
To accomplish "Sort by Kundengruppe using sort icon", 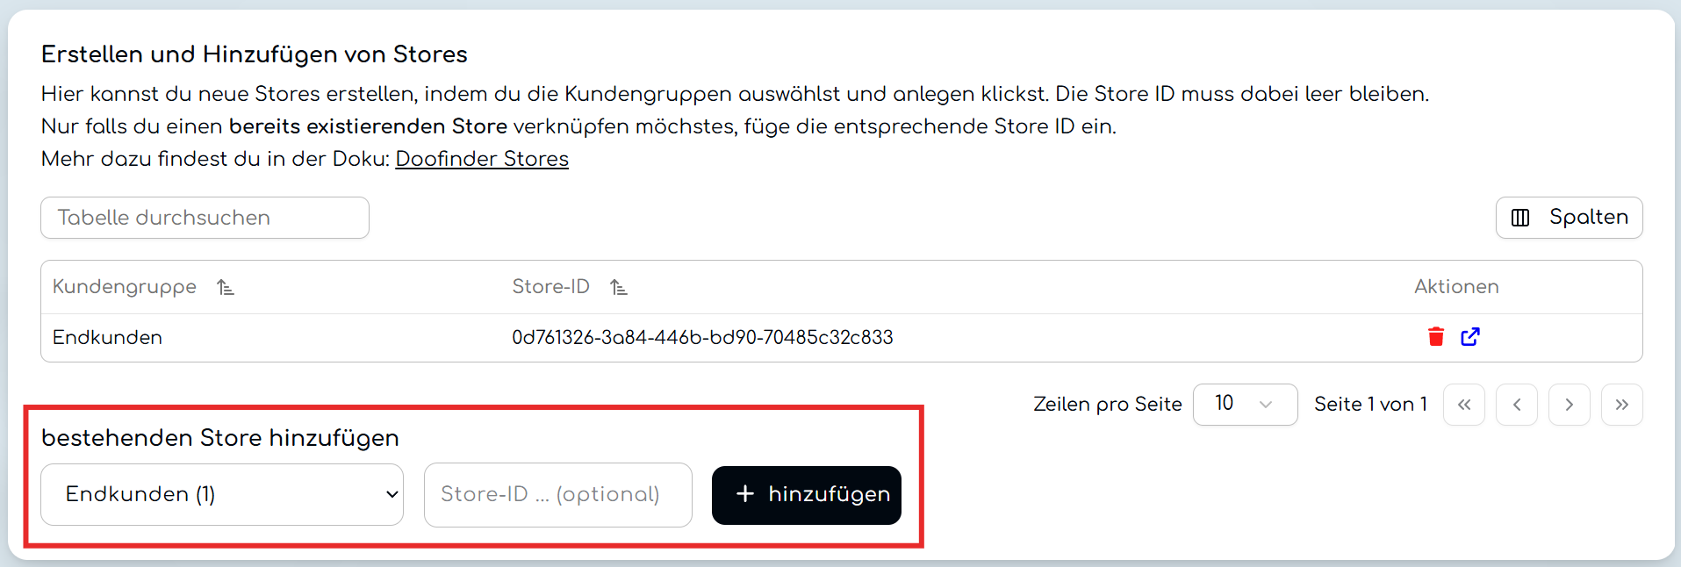I will click(226, 287).
